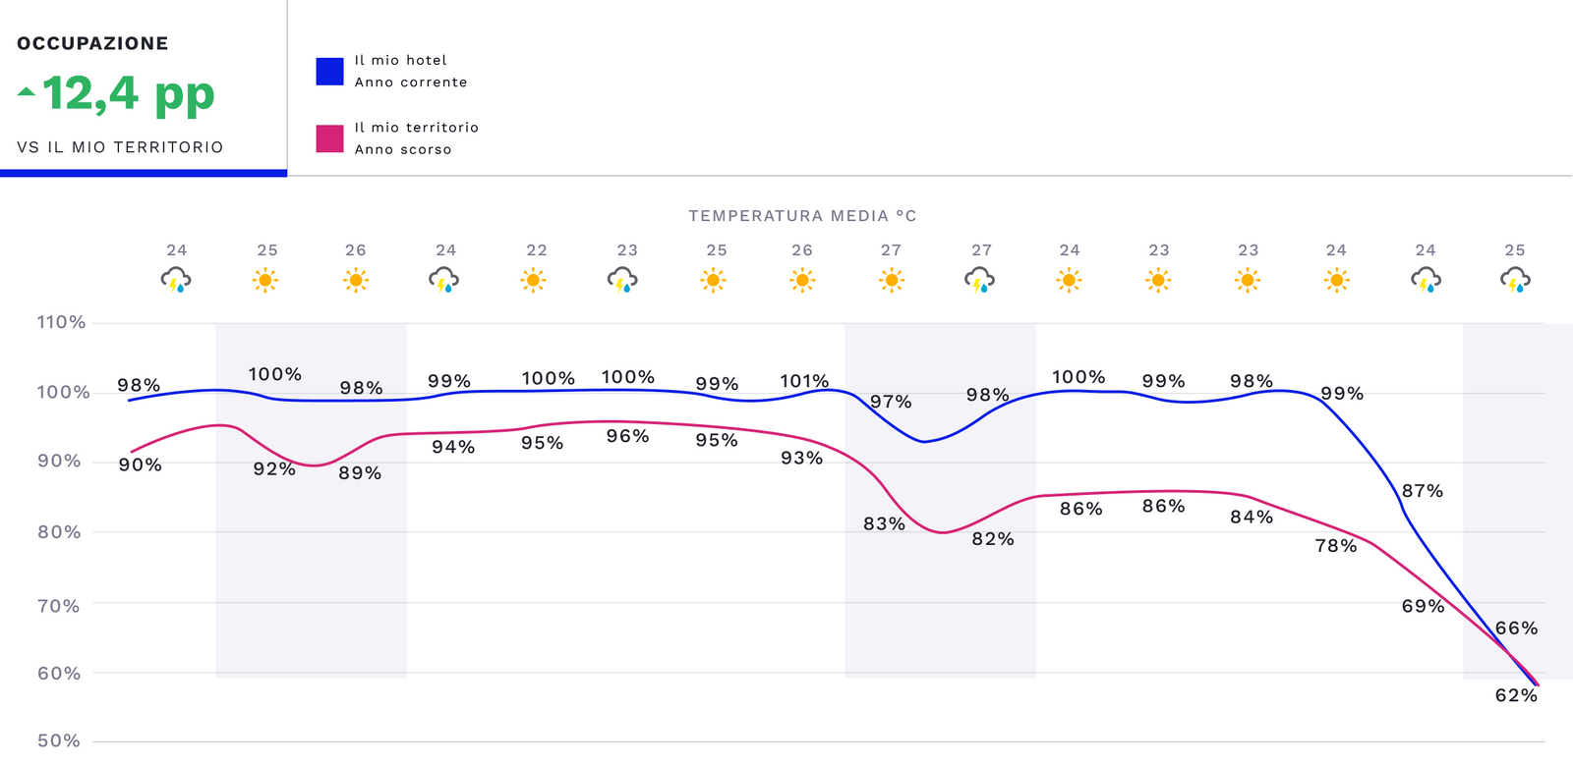Click the 62% data label at chart end
Viewport: 1573px width, 766px height.
coord(1516,695)
